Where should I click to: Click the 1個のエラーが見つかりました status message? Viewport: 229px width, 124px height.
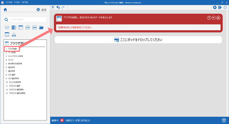pyautogui.click(x=78, y=120)
